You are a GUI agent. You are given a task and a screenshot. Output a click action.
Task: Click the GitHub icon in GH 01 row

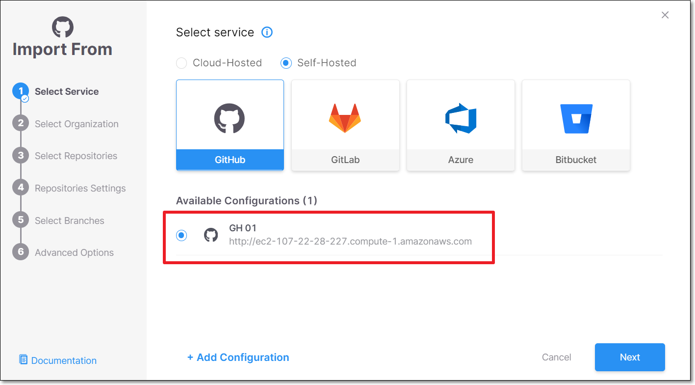(211, 235)
